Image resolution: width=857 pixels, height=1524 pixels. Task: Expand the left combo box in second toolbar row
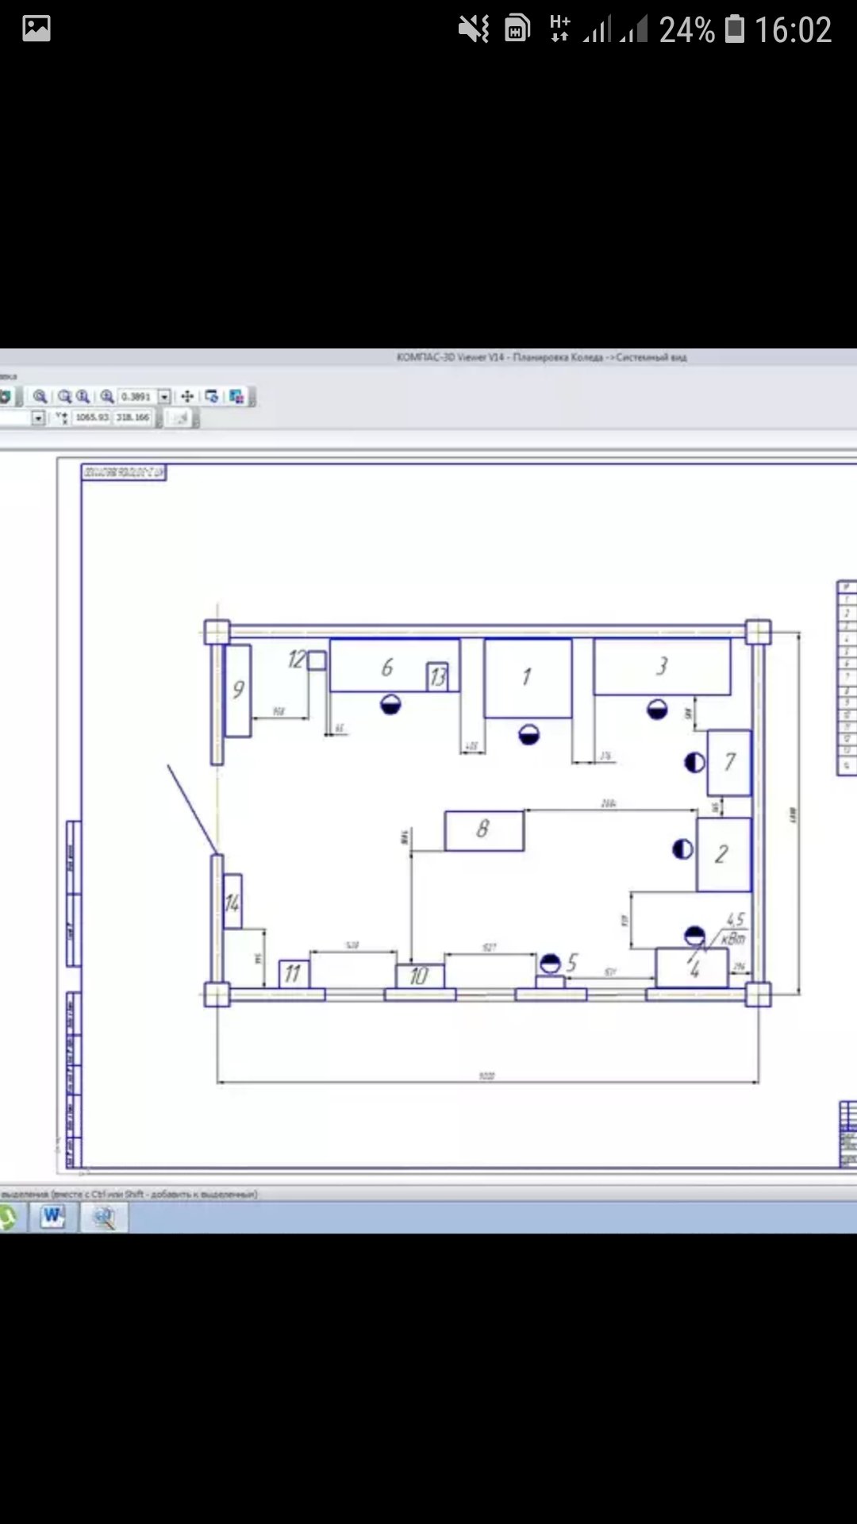(x=37, y=418)
